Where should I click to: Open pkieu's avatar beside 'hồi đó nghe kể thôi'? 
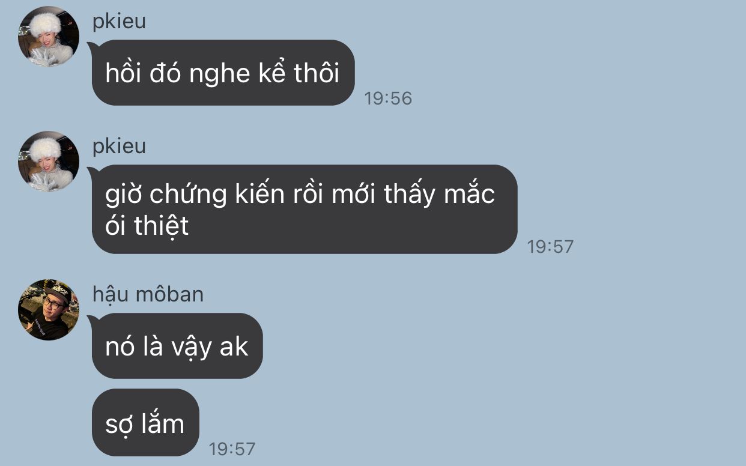49,37
